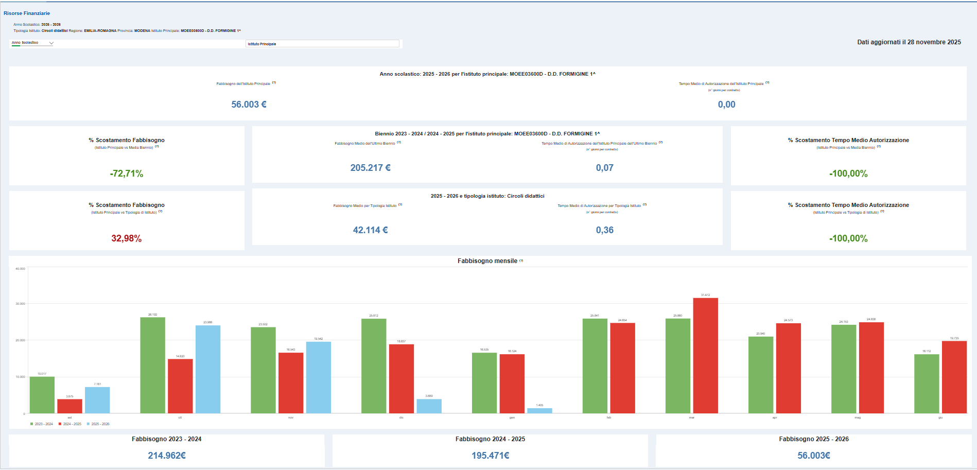Viewport: 977px width, 470px height.
Task: Click help icon beside Tempo Medio di Autorizzazione dell'Istituto Principale
Action: [x=767, y=83]
